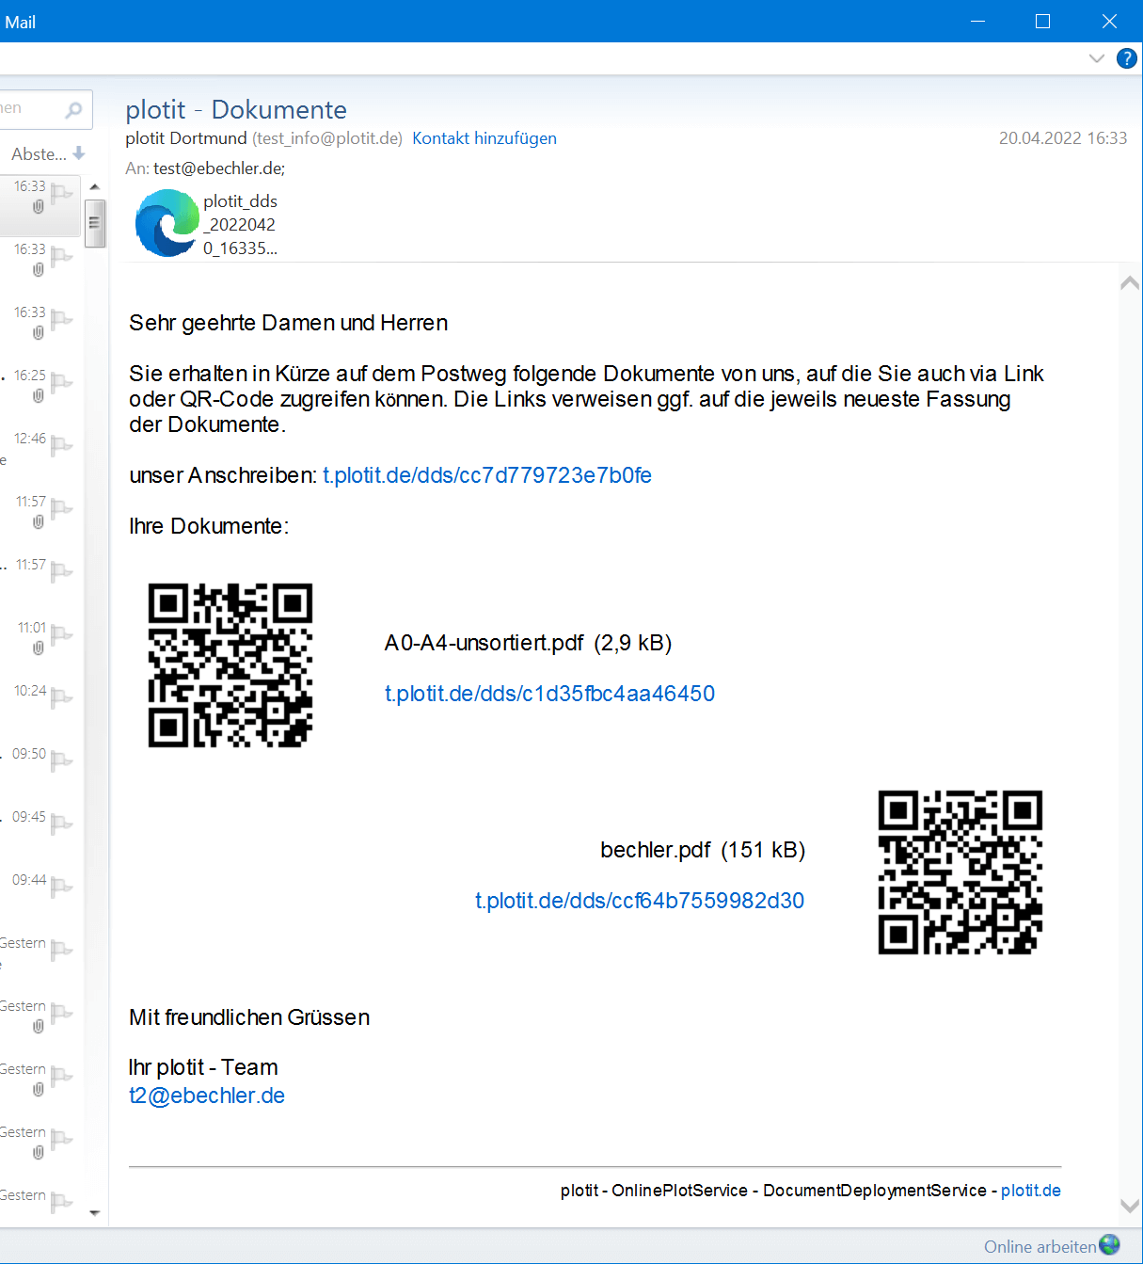
Task: Click the t2@ebechler.de email address
Action: (x=206, y=1096)
